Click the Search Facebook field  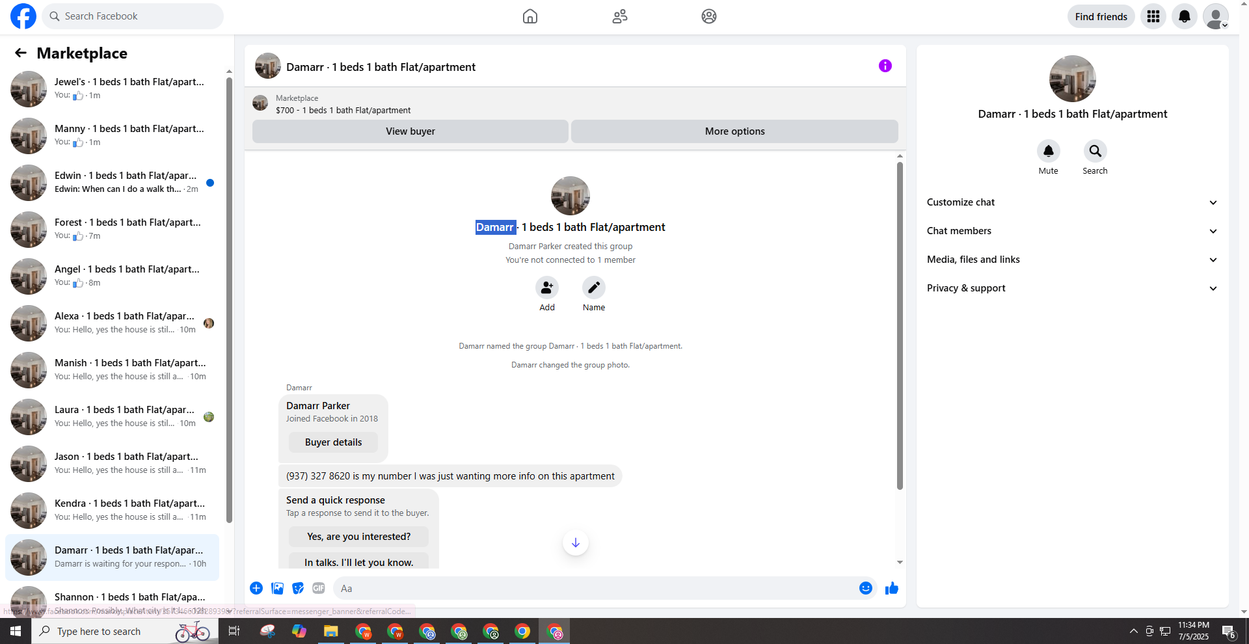133,16
